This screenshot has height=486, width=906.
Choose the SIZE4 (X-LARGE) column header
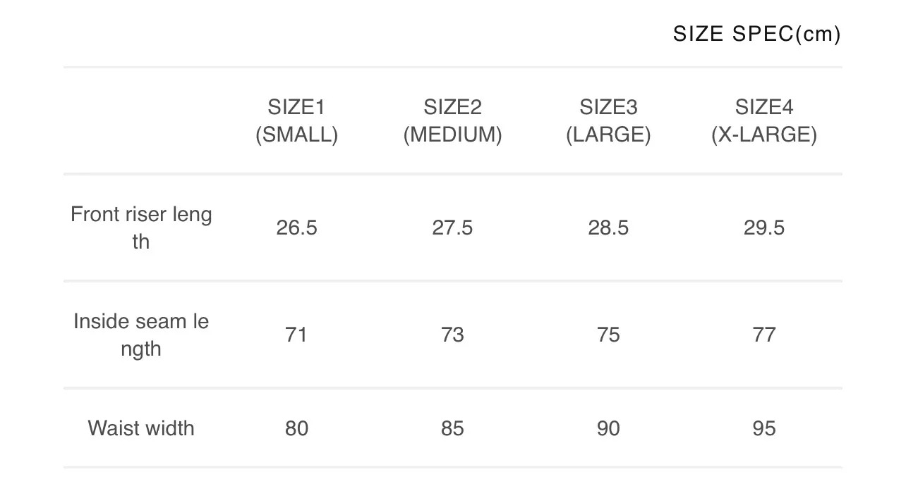pos(764,121)
